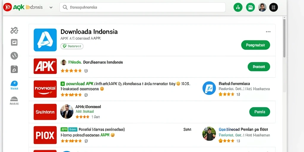Click star rating with 13 beside Bshtuld
This screenshot has width=304, height=152.
[x=227, y=94]
